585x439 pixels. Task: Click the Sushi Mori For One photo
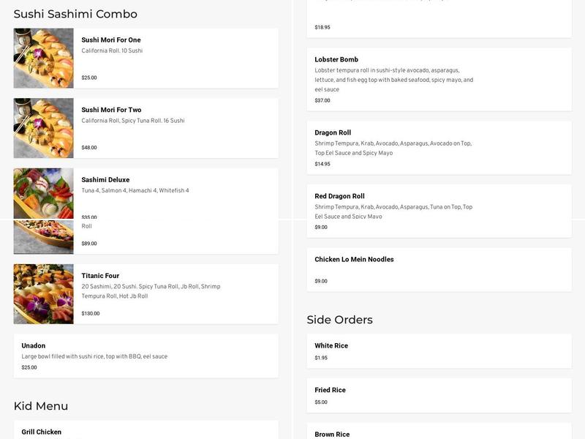pos(43,59)
